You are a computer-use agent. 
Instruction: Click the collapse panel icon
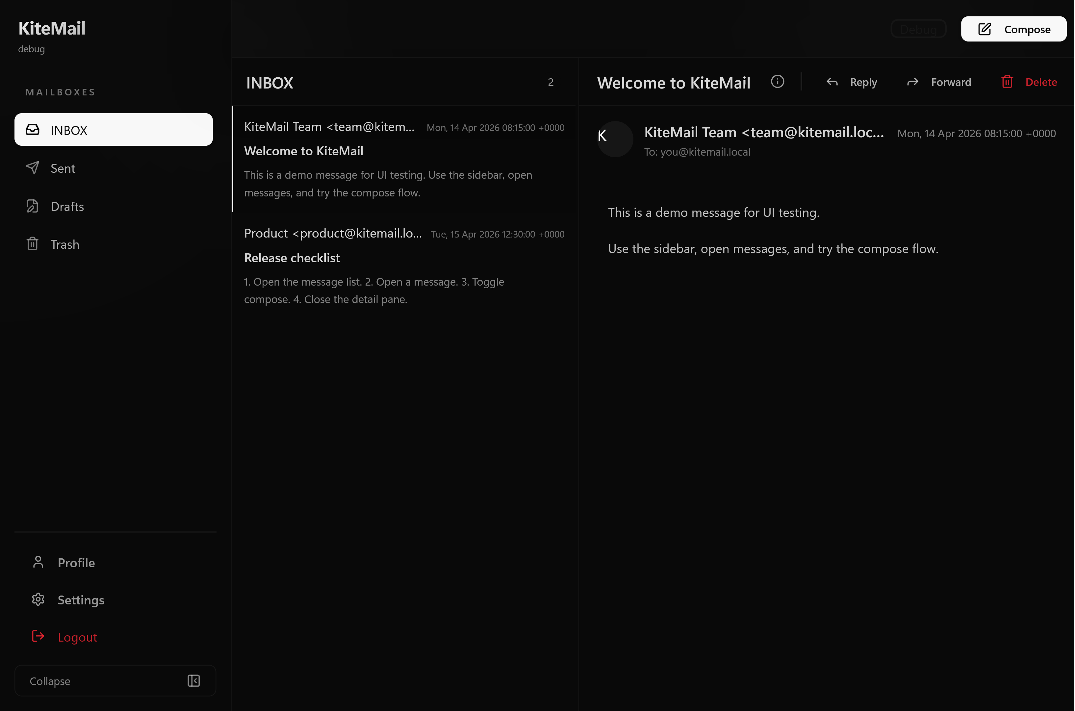(x=193, y=681)
